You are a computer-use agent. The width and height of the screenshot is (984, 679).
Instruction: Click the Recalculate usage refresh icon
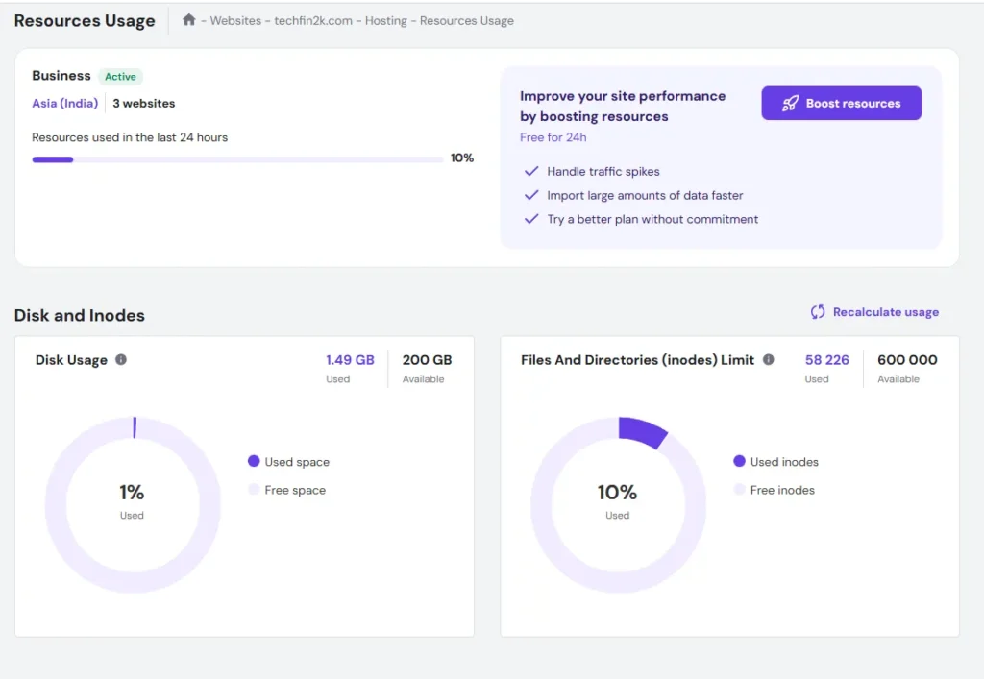pyautogui.click(x=818, y=312)
